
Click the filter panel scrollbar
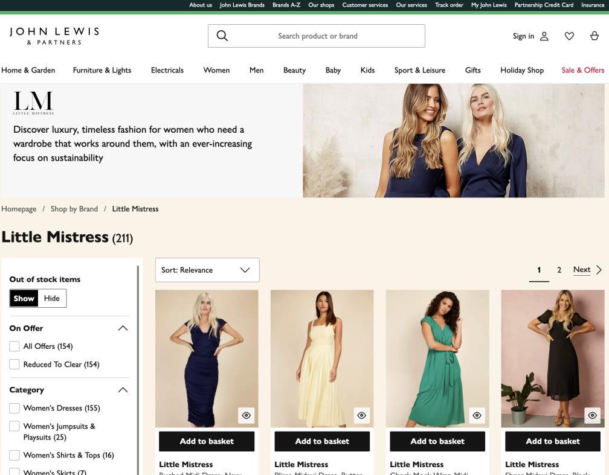[x=138, y=369]
